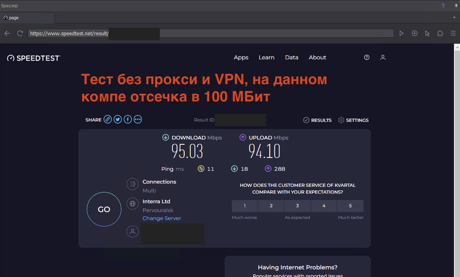460x277 pixels.
Task: Open the browser hamburger menu
Action: coord(453,33)
